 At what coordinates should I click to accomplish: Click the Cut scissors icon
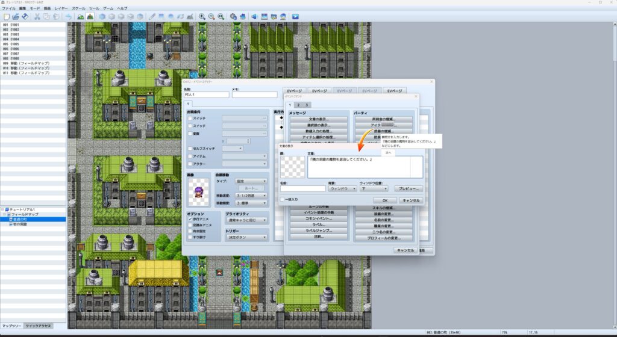tap(37, 16)
